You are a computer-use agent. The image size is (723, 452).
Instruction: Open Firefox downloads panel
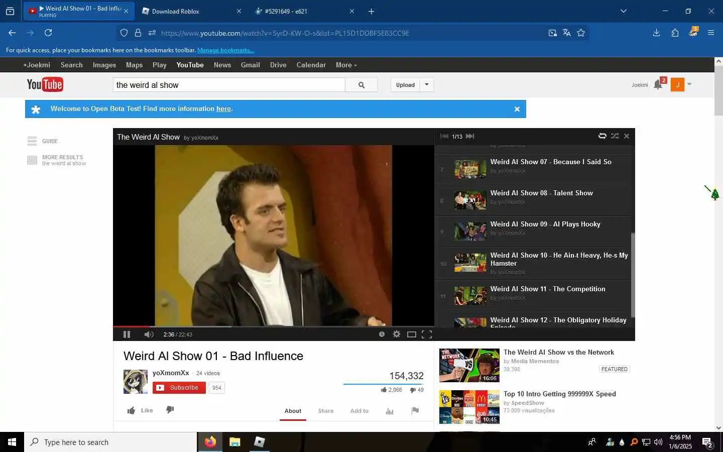656,33
